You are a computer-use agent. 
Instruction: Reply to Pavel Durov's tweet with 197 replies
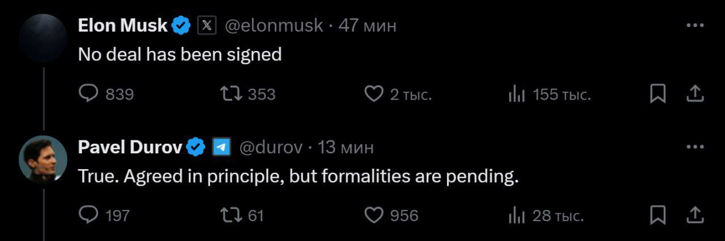(x=88, y=215)
